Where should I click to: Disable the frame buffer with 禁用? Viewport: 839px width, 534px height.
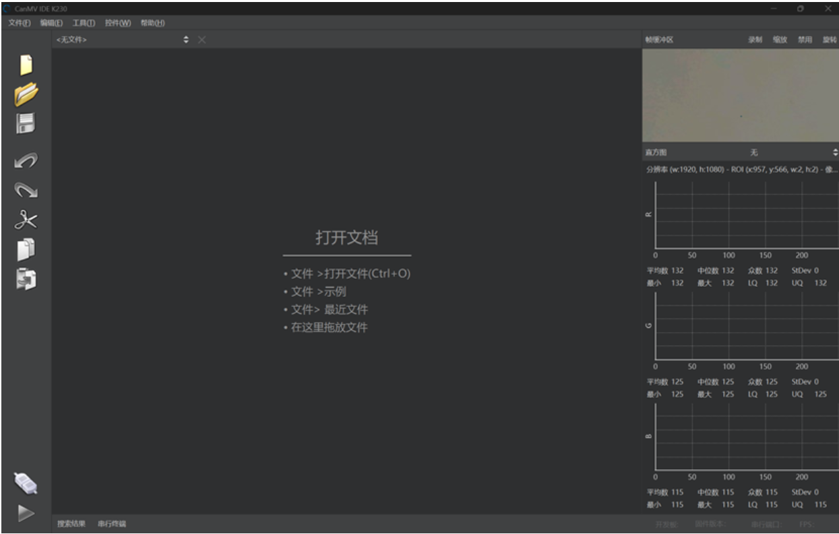pyautogui.click(x=805, y=40)
